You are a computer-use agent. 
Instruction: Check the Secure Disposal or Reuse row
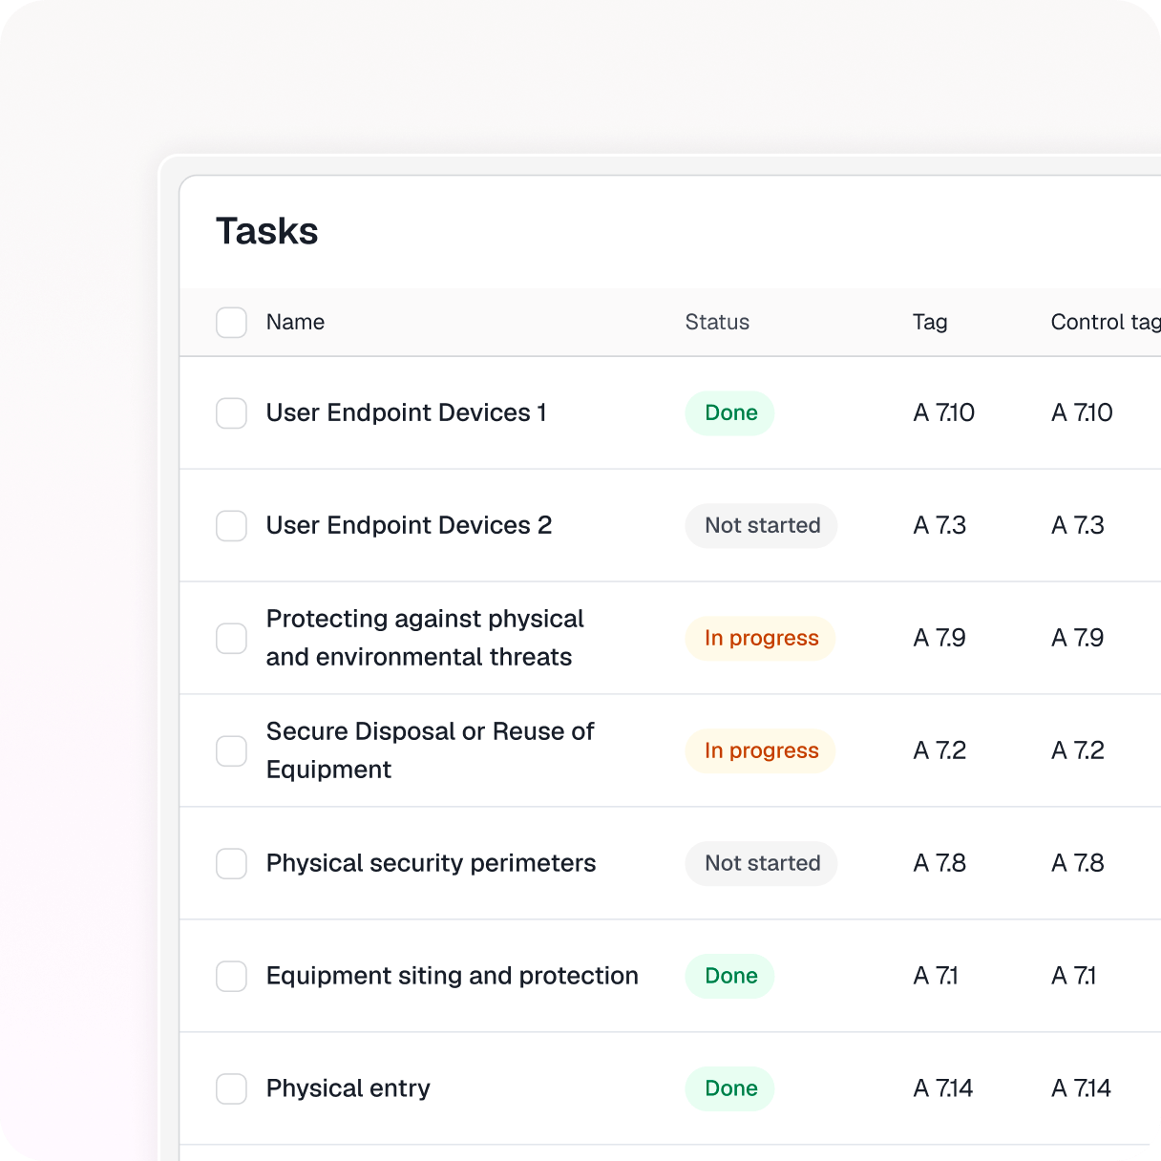tap(231, 751)
